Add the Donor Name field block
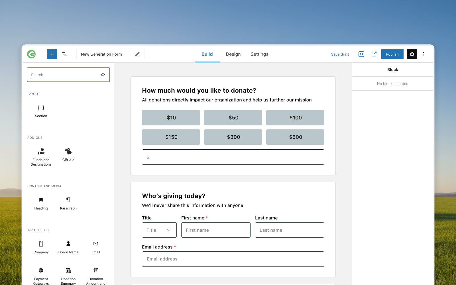456x285 pixels. [x=68, y=247]
